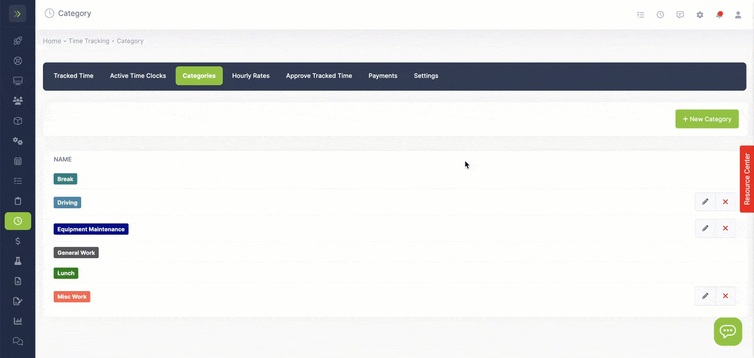The width and height of the screenshot is (754, 358).
Task: Open the Resource Center side tab
Action: [747, 179]
